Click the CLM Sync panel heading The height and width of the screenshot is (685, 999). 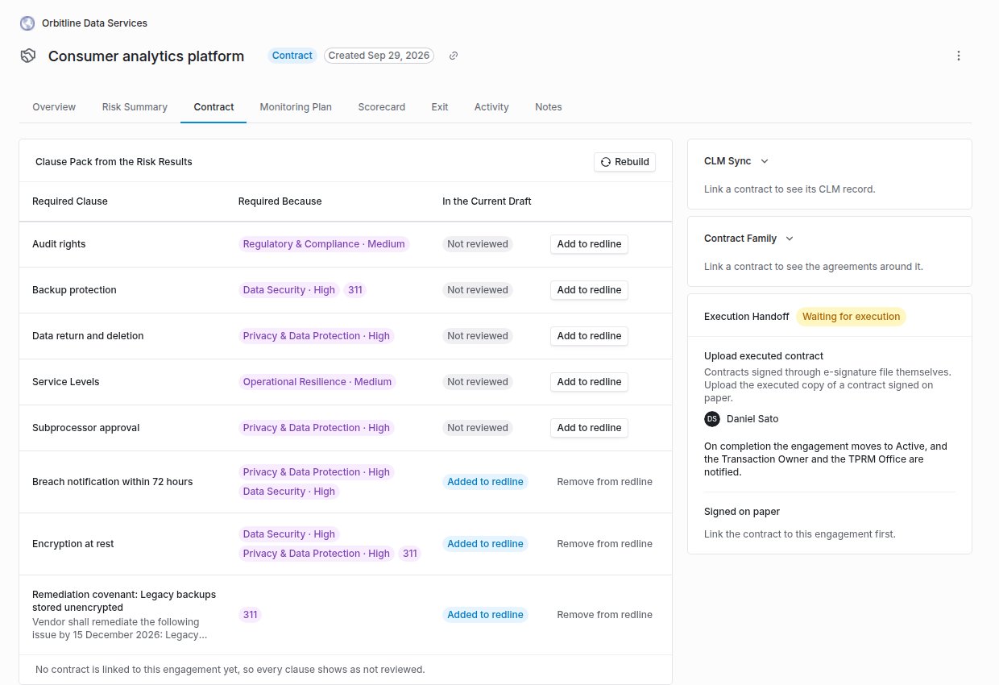(x=727, y=161)
